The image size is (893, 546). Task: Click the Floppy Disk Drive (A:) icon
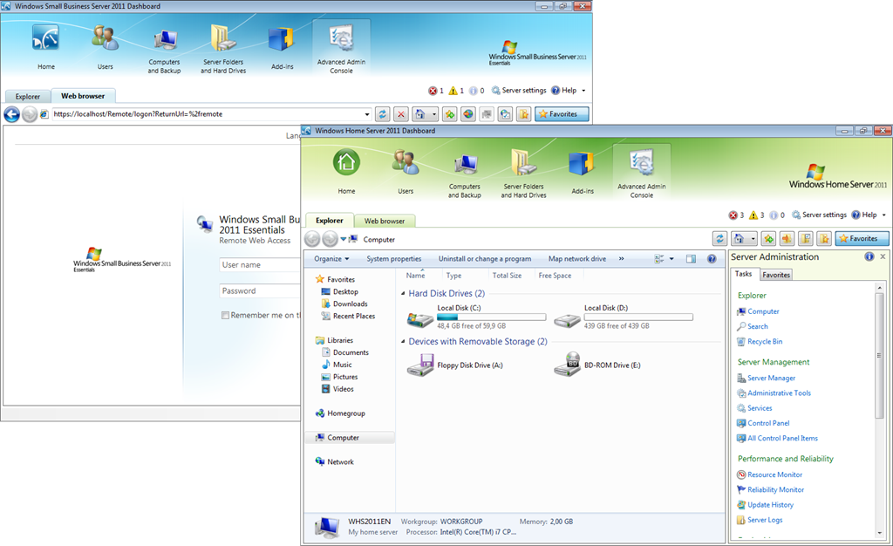[x=421, y=365]
